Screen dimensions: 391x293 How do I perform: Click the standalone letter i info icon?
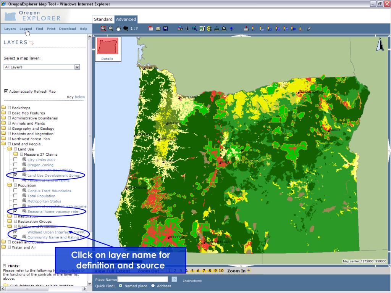pyautogui.click(x=187, y=28)
